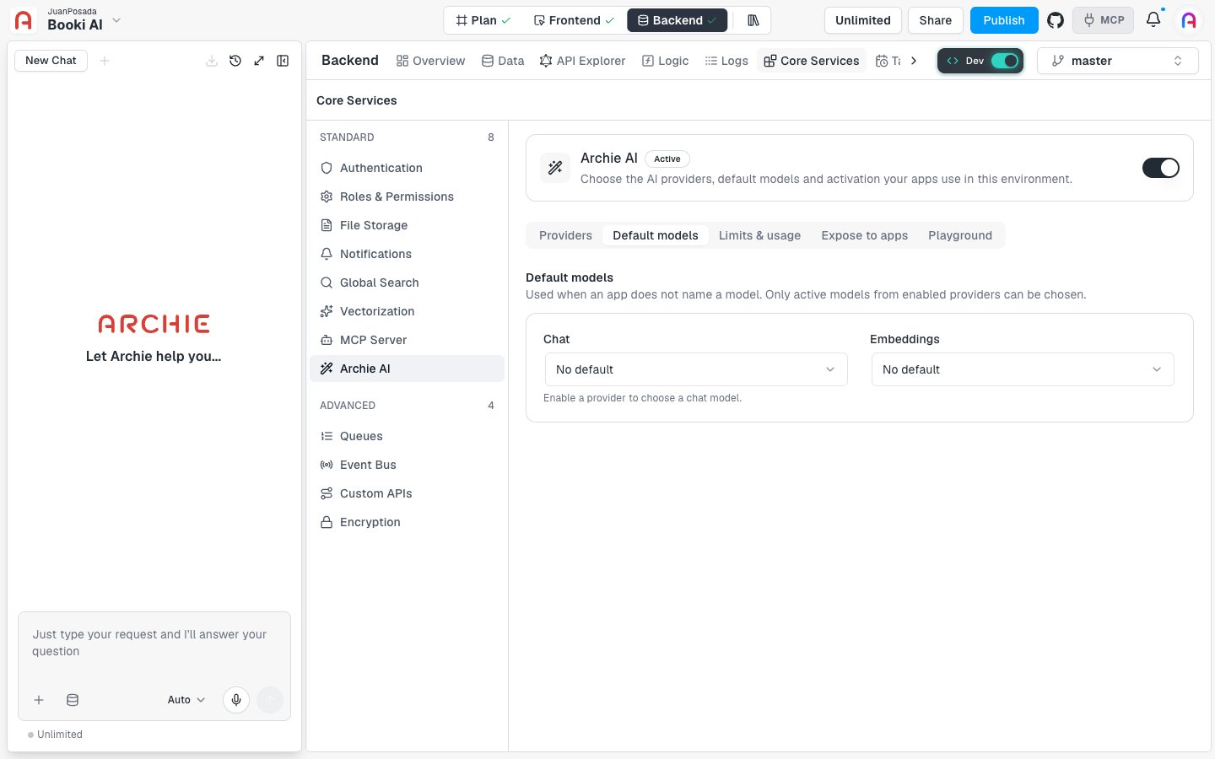The width and height of the screenshot is (1215, 759).
Task: Open the master branch selector
Action: 1117,61
